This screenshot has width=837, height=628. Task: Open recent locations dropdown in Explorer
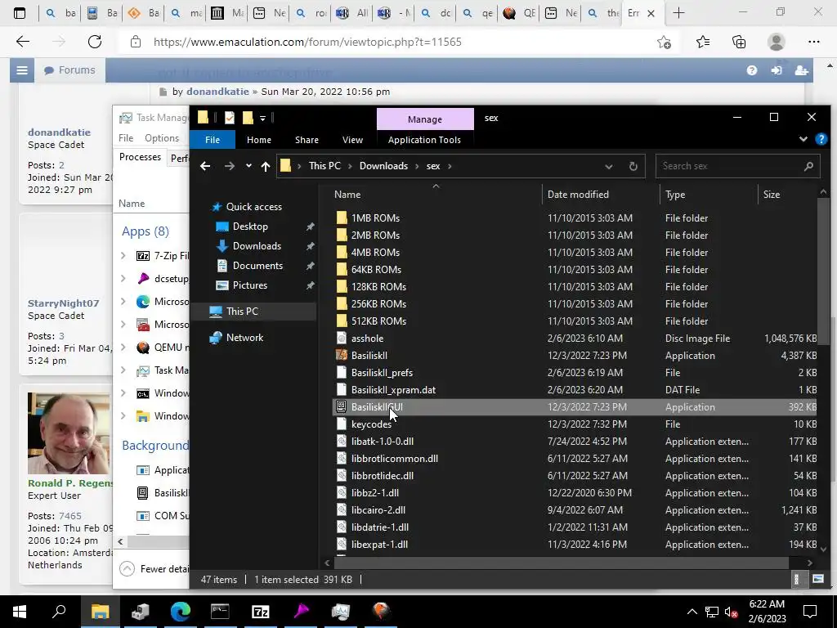248,166
